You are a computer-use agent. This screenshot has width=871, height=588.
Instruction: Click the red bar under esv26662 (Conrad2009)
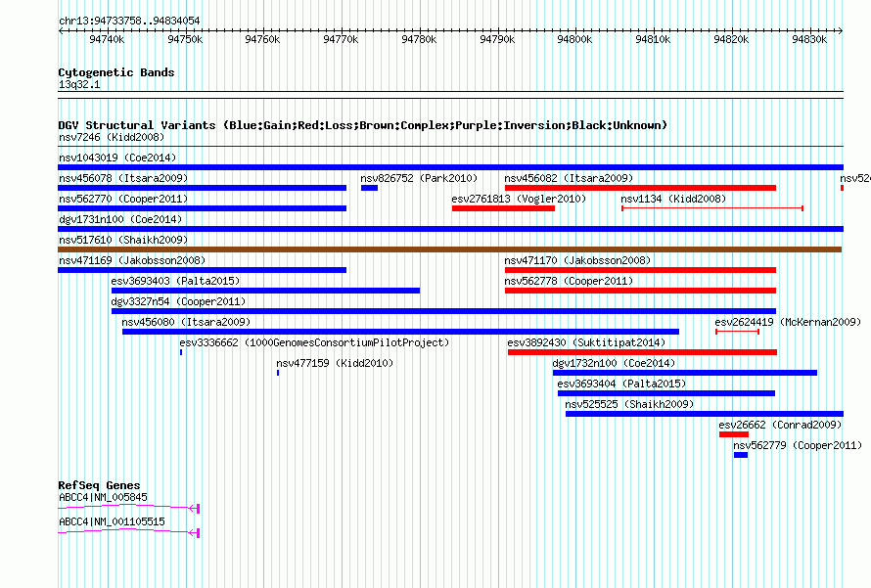(734, 434)
